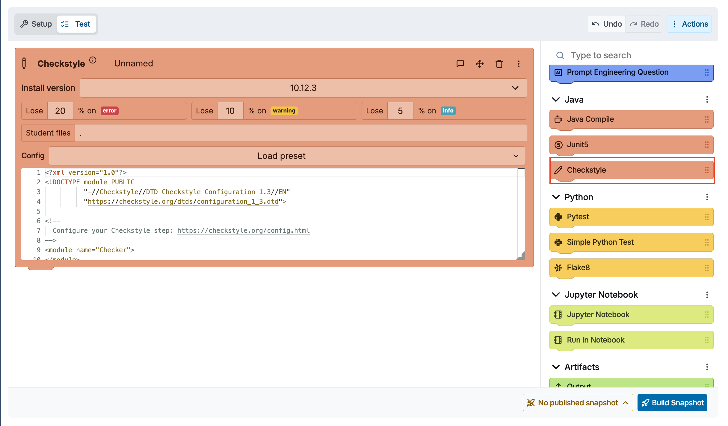This screenshot has width=728, height=426.
Task: Open the Checkstyle block three-dot menu
Action: (519, 64)
